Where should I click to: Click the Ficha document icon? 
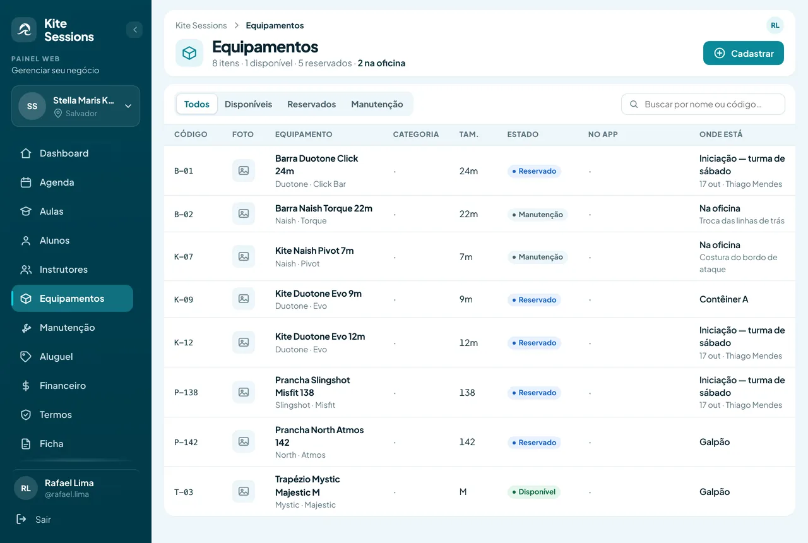click(26, 444)
